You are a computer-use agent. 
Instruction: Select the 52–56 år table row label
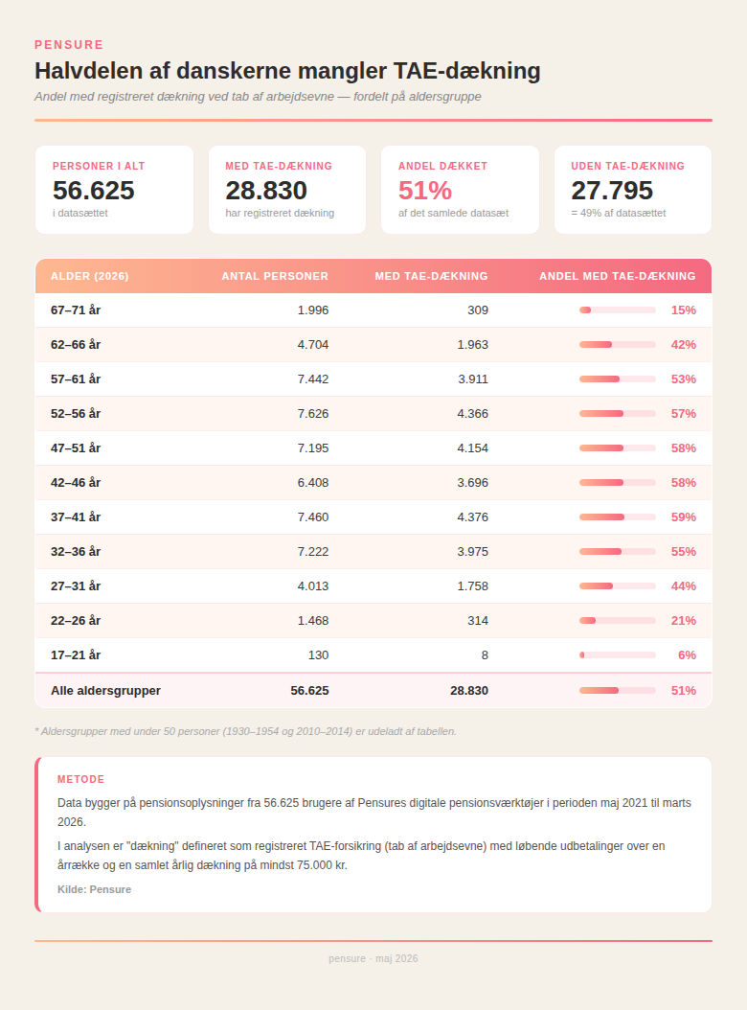point(76,414)
